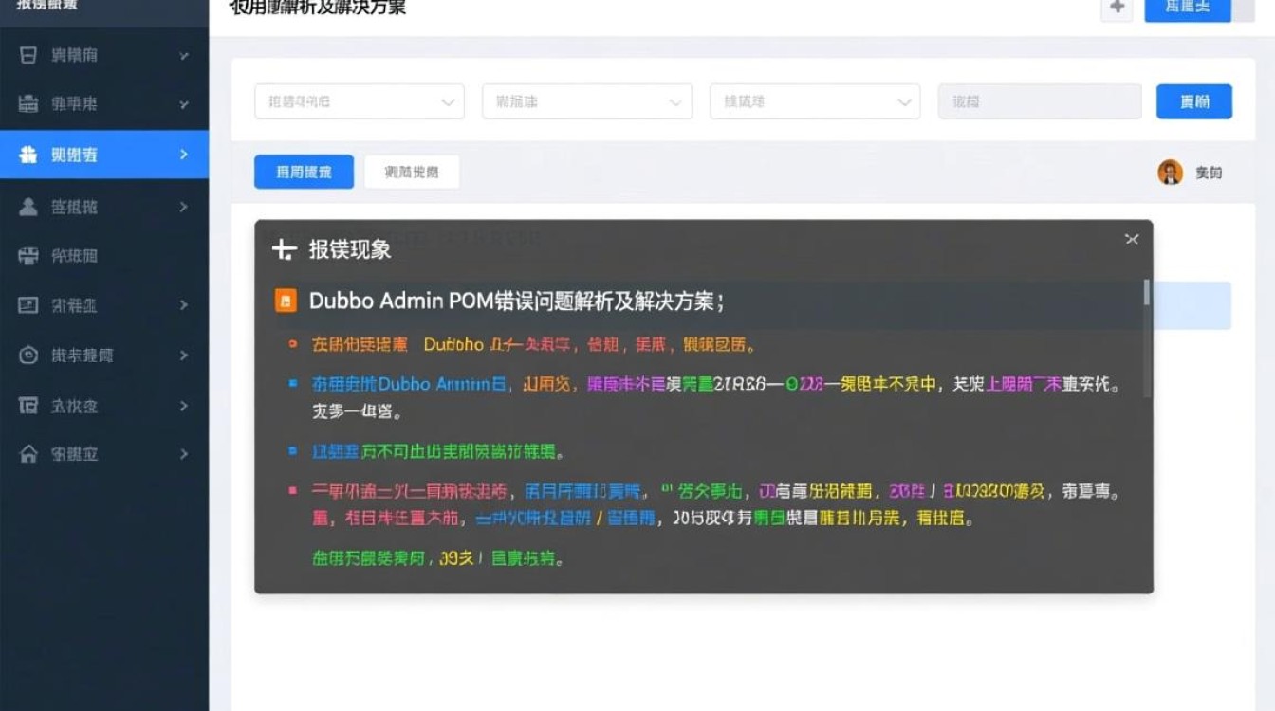Expand the clock icon row's arrow
Viewport: 1275px width, 711px height.
(x=184, y=355)
